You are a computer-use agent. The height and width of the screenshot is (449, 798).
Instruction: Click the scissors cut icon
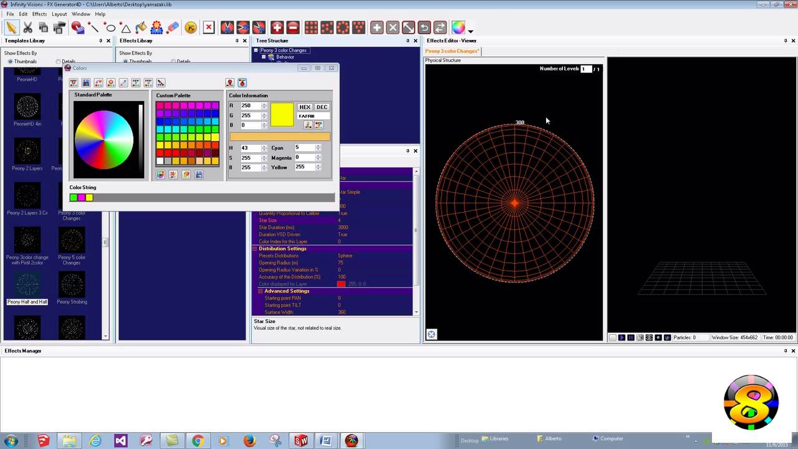pos(28,27)
